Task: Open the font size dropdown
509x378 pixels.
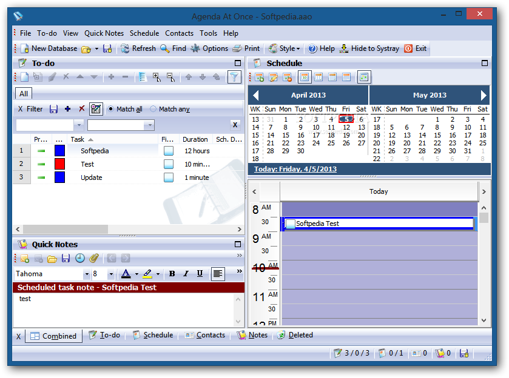Action: 111,274
